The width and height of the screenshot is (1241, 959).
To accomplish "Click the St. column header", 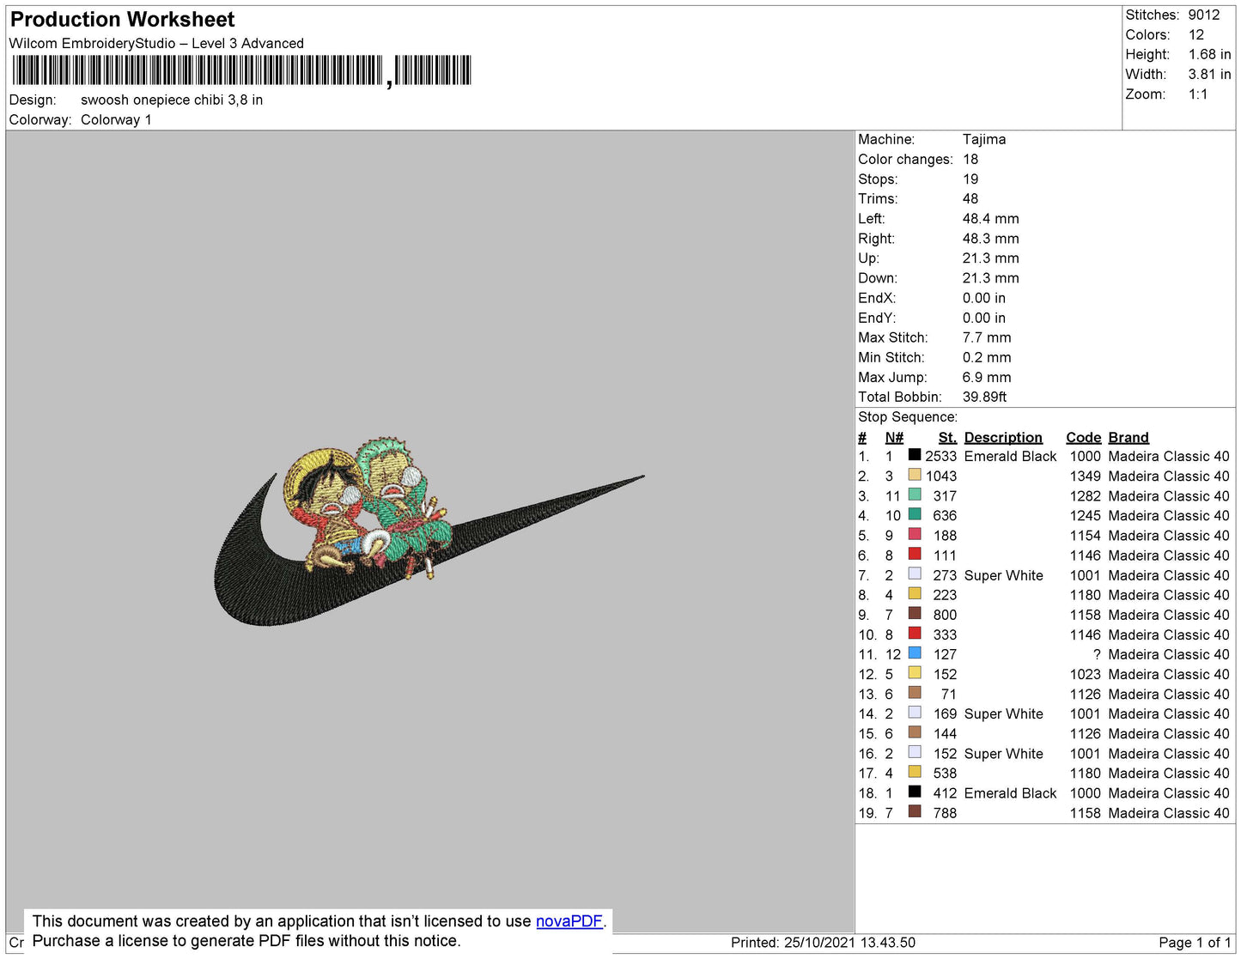I will point(946,437).
